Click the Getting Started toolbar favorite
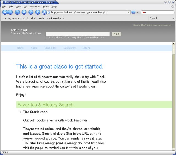176x155 pixels. 12,18
